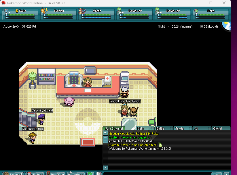This screenshot has height=175, width=237.
Task: Click the "Fadoka has logged on" message
Action: 130,137
